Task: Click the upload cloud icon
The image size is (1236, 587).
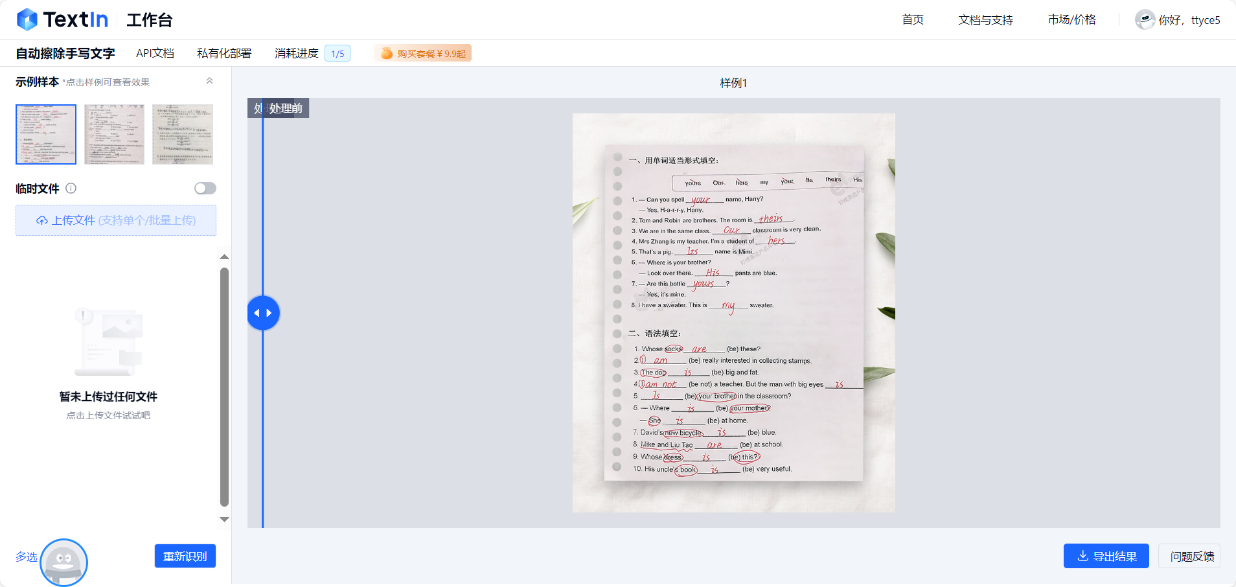Action: [x=42, y=220]
